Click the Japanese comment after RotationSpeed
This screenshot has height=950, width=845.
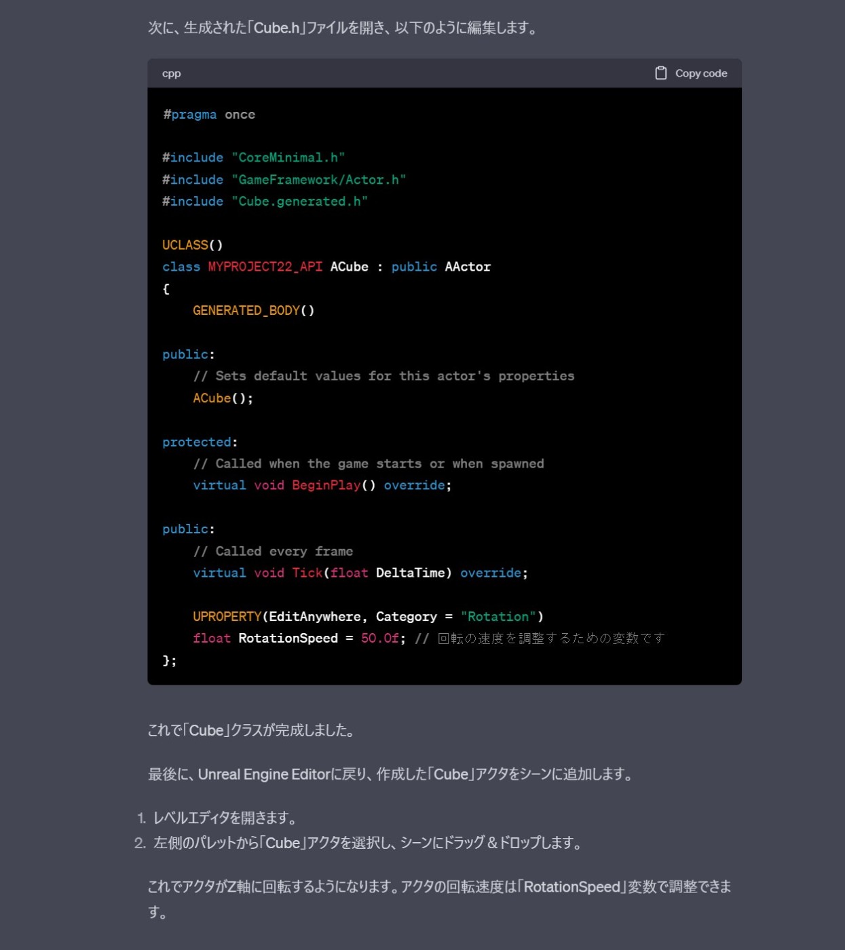[x=540, y=639]
